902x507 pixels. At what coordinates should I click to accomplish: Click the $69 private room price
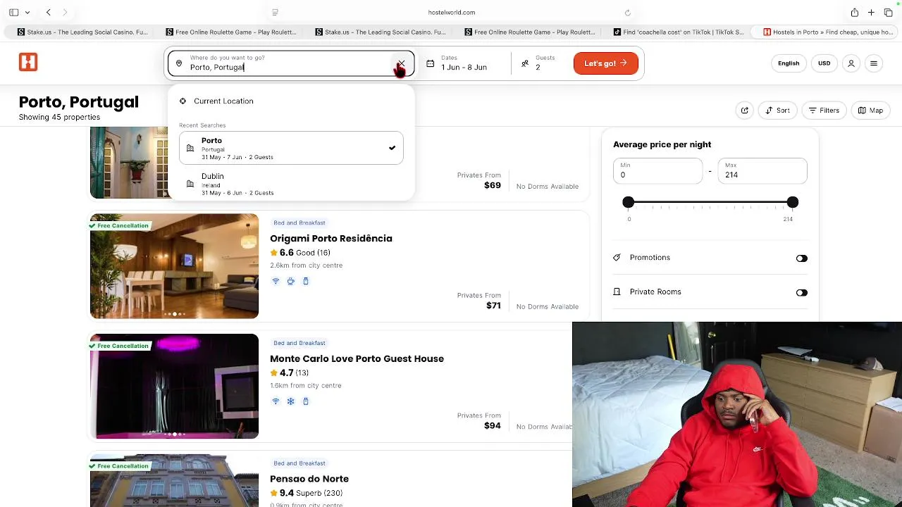click(493, 185)
